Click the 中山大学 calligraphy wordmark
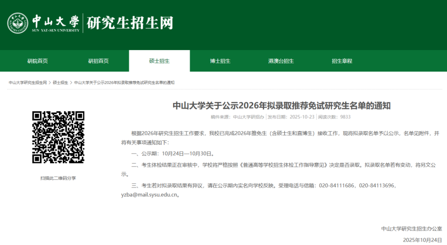This screenshot has height=245, width=447. [55, 22]
